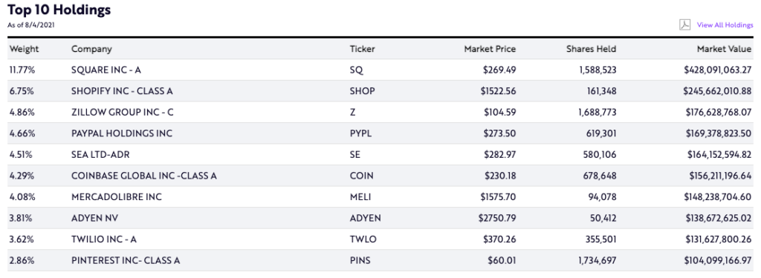This screenshot has height=278, width=761.
Task: Click the Ticker column header
Action: click(x=363, y=49)
